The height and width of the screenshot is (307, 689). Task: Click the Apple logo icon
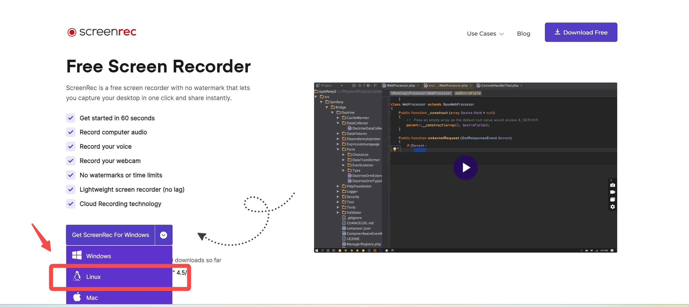77,297
